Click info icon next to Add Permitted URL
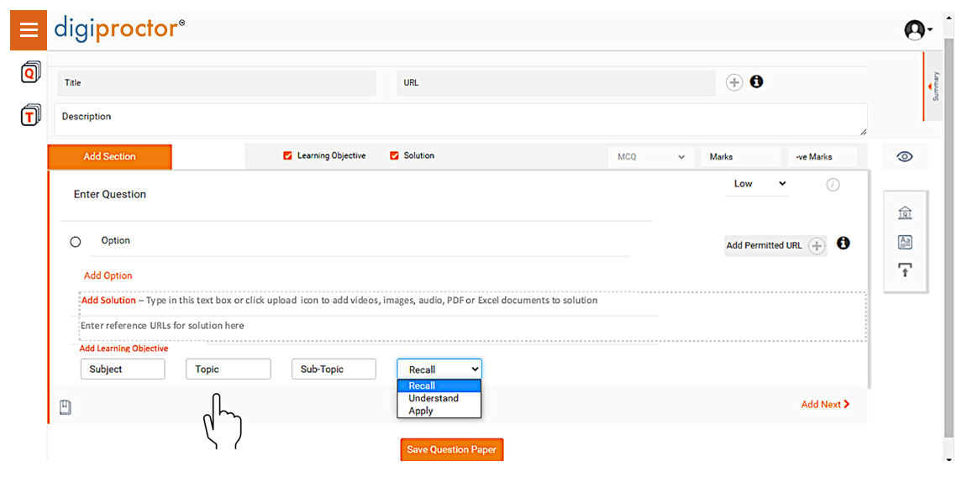Viewport: 967px width, 477px height. point(843,244)
